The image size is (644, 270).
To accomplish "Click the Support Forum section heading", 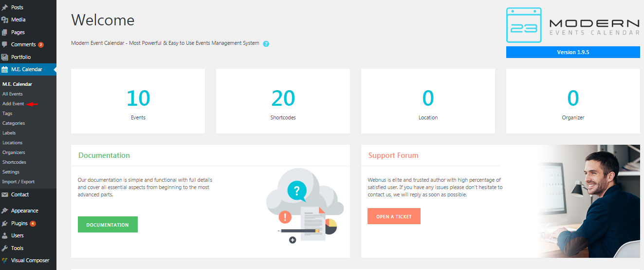I will [393, 155].
